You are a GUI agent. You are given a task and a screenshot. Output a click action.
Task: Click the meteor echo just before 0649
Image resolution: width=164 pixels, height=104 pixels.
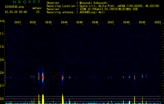[142, 76]
